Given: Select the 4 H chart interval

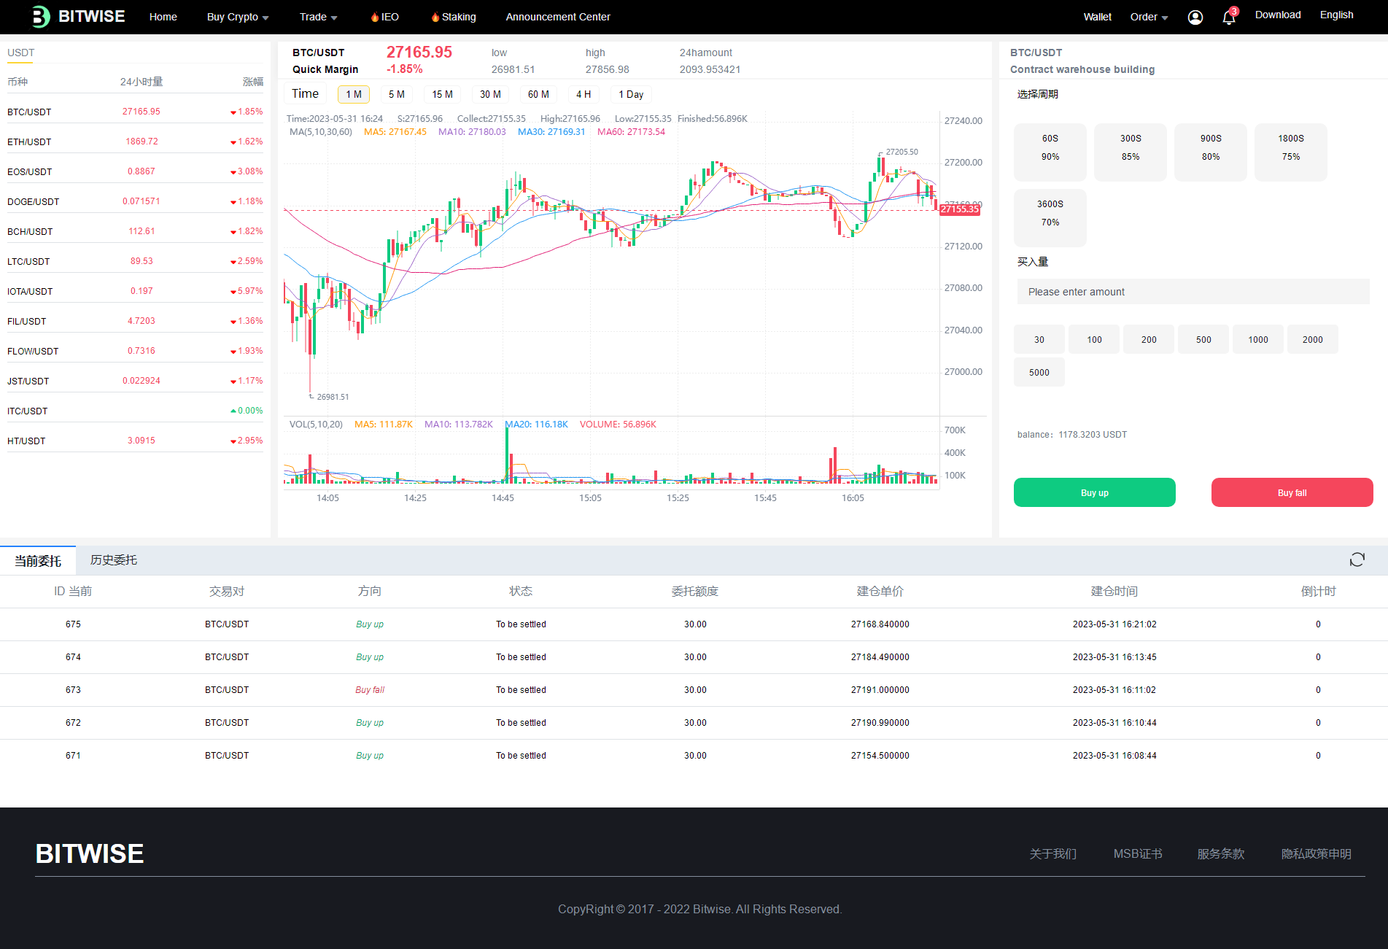Looking at the screenshot, I should click(x=583, y=94).
